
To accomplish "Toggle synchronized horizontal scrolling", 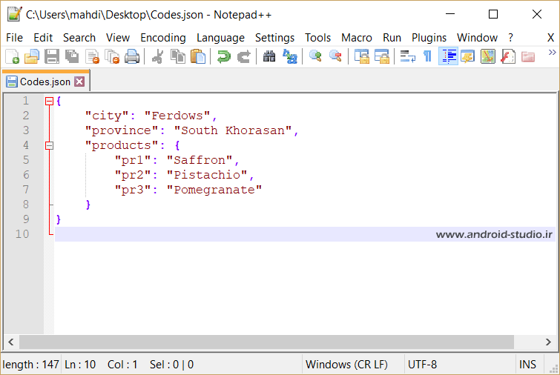I will pos(381,56).
